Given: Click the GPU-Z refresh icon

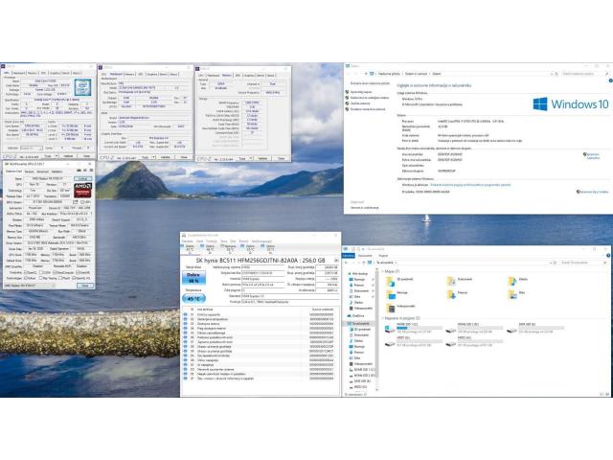Looking at the screenshot, I should [85, 171].
